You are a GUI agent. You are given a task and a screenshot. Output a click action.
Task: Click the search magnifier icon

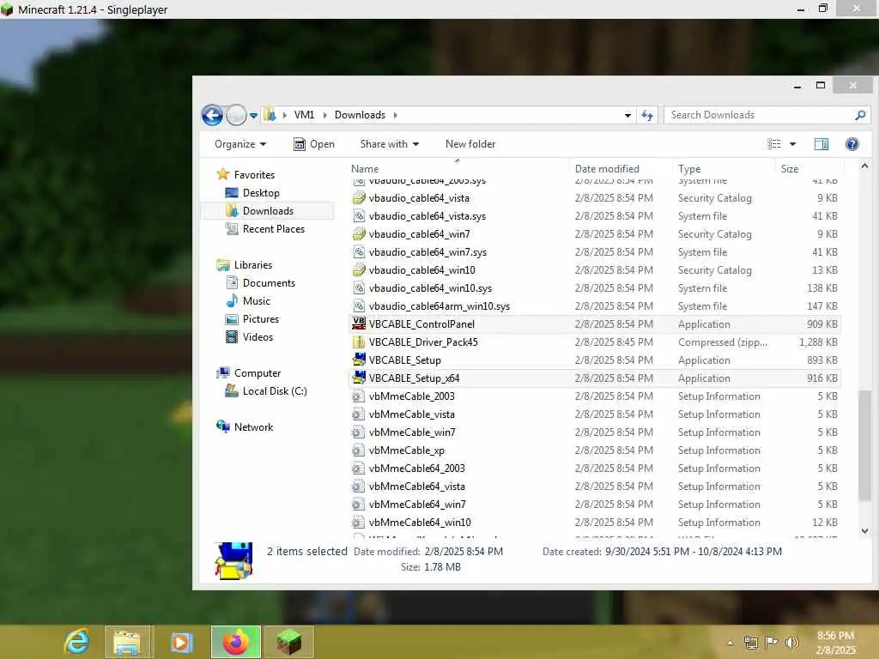[x=860, y=115]
